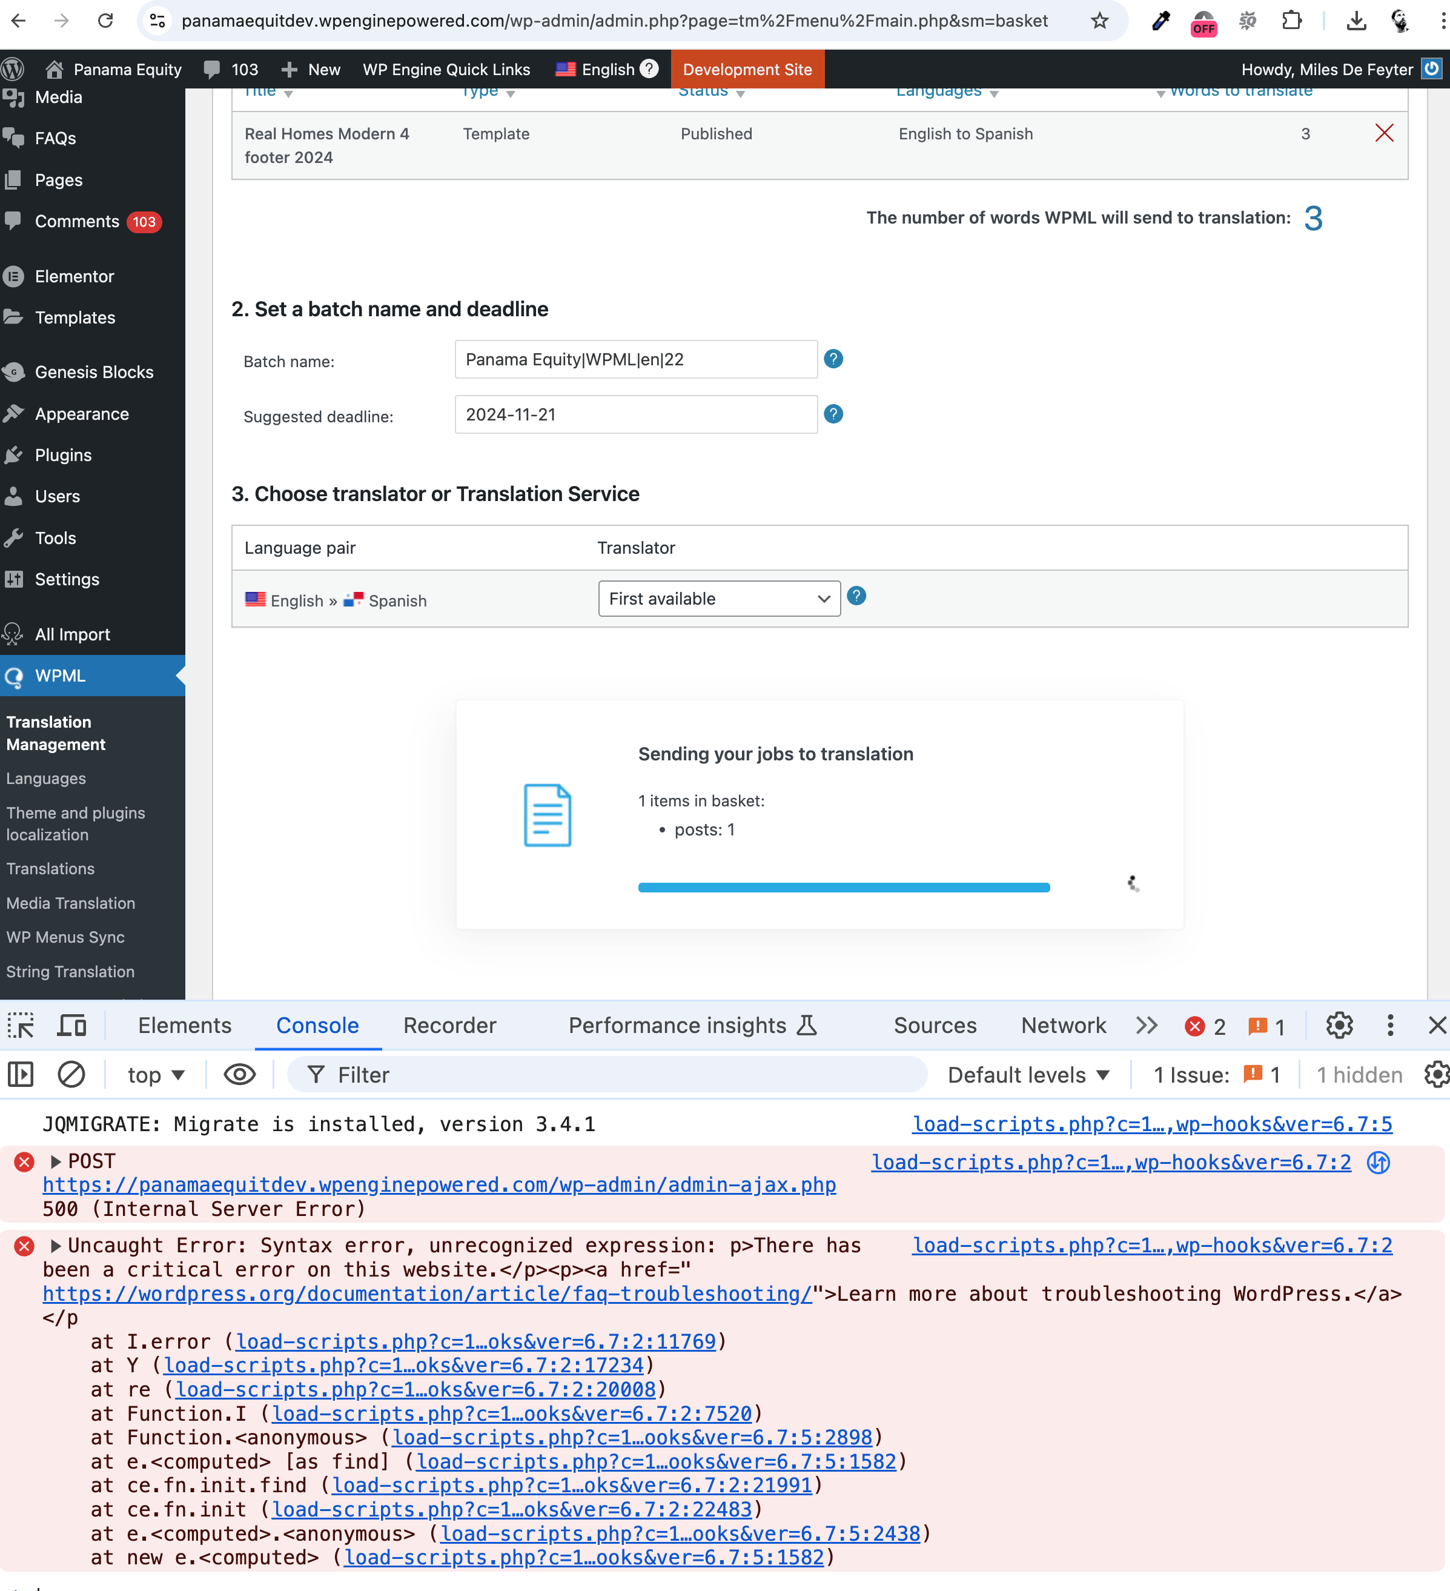Viewport: 1450px width, 1591px height.
Task: Clear console with the circle-slash icon
Action: pyautogui.click(x=71, y=1074)
